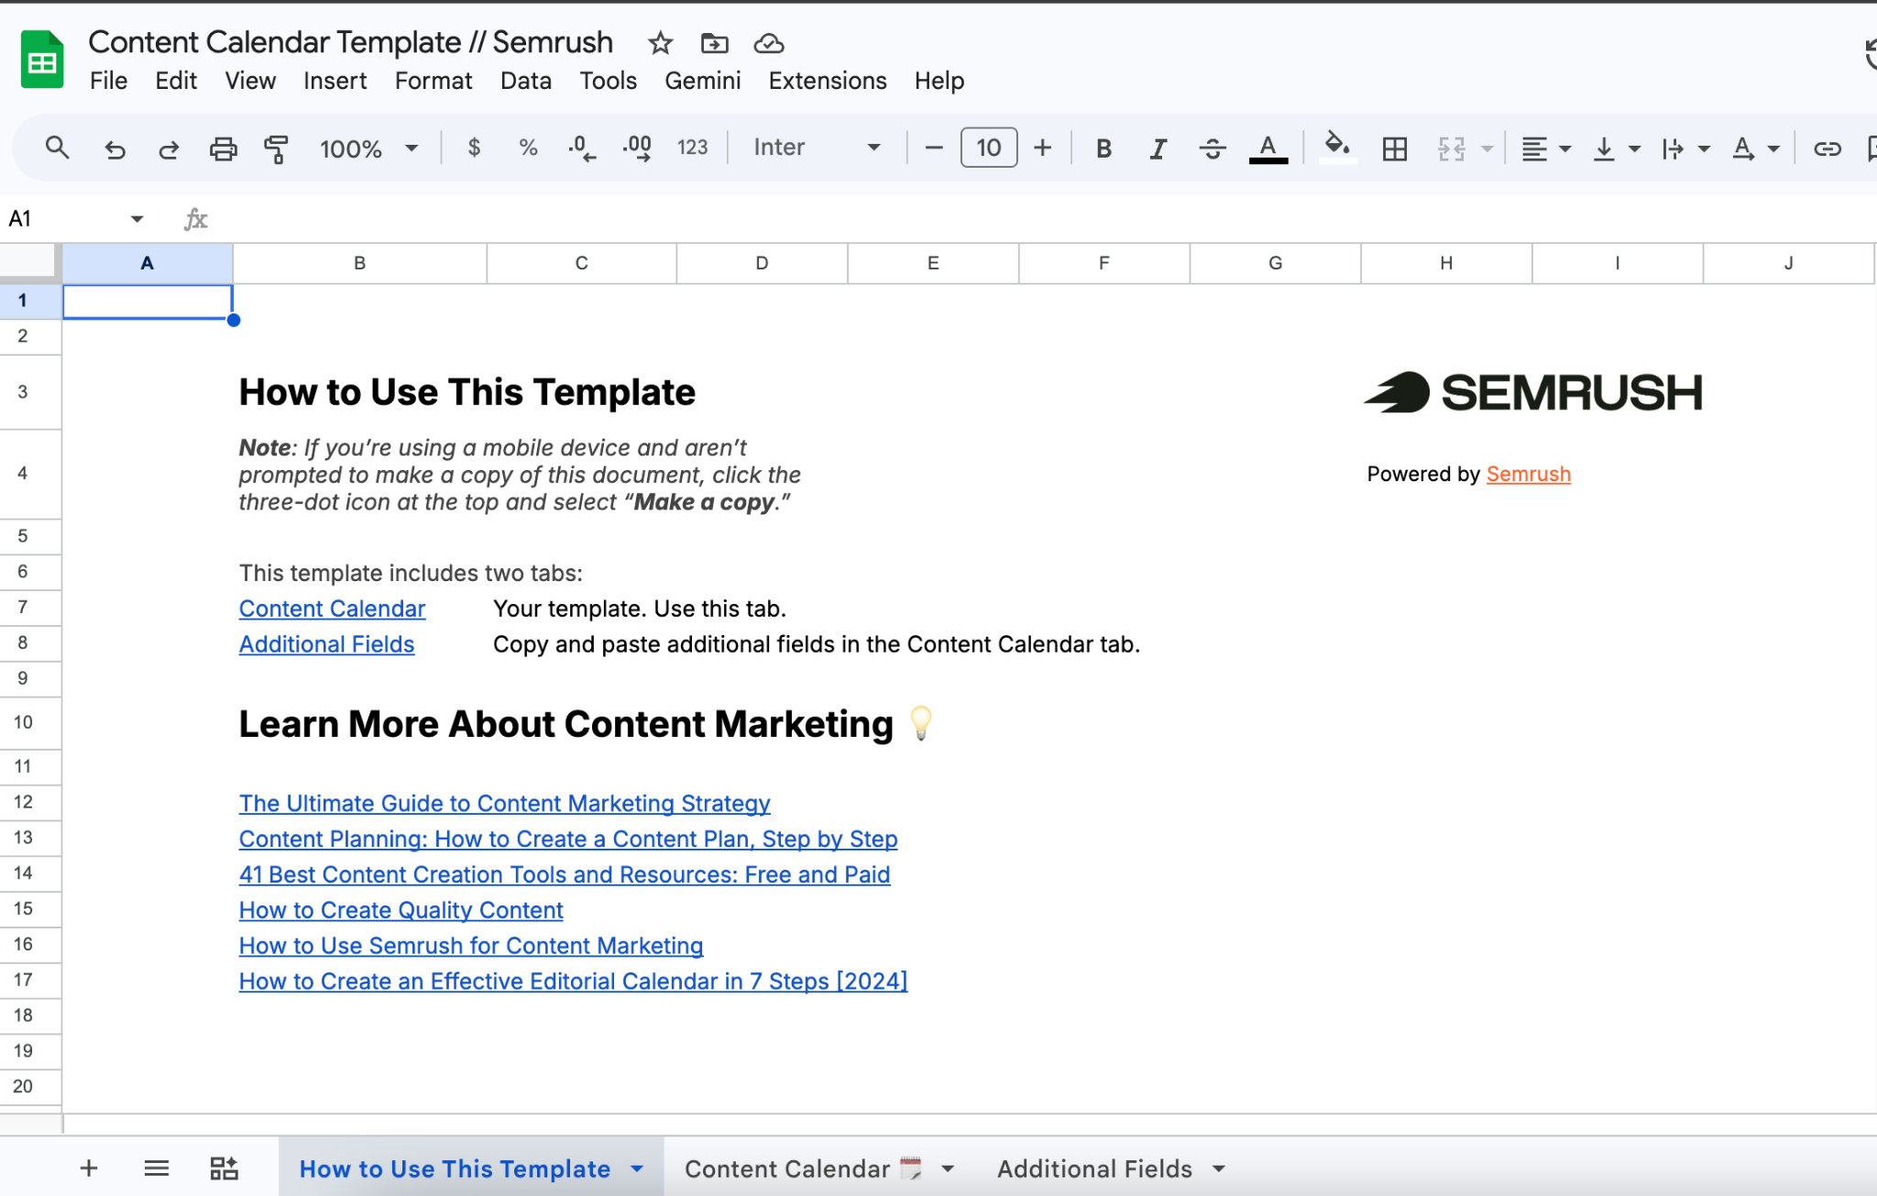
Task: Format cell as currency
Action: 474,148
